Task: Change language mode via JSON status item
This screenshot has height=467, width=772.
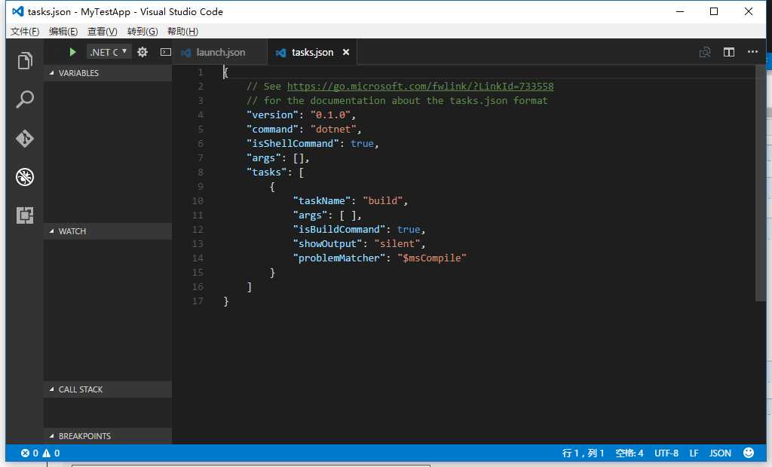Action: [720, 453]
